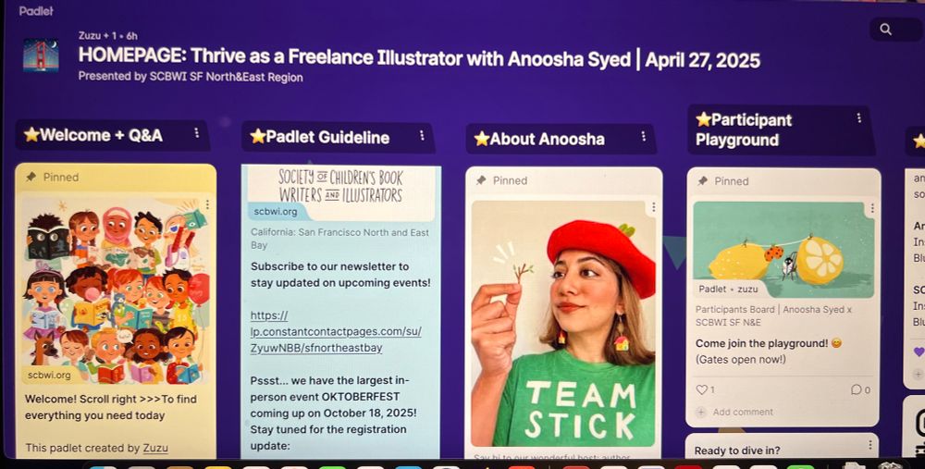Open options on the lemon illustration post
The height and width of the screenshot is (469, 925).
[872, 208]
